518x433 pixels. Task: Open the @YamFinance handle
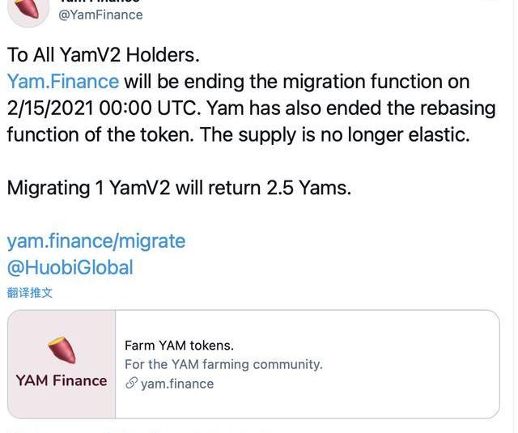point(100,15)
